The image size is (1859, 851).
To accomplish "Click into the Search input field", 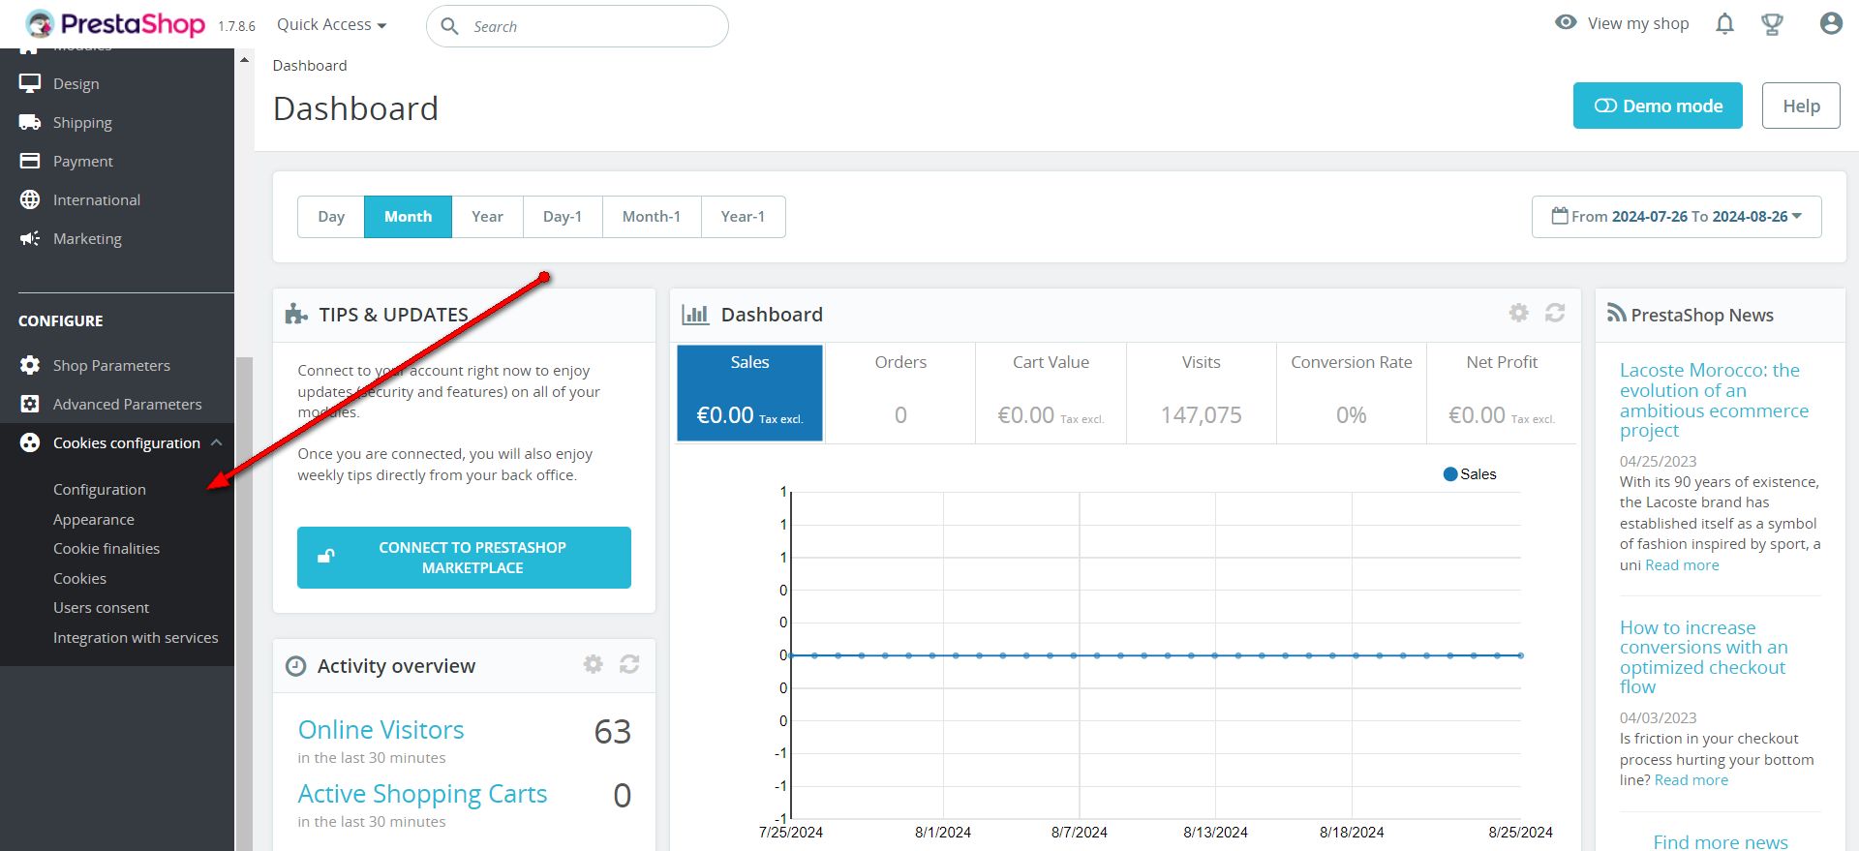I will (x=577, y=26).
